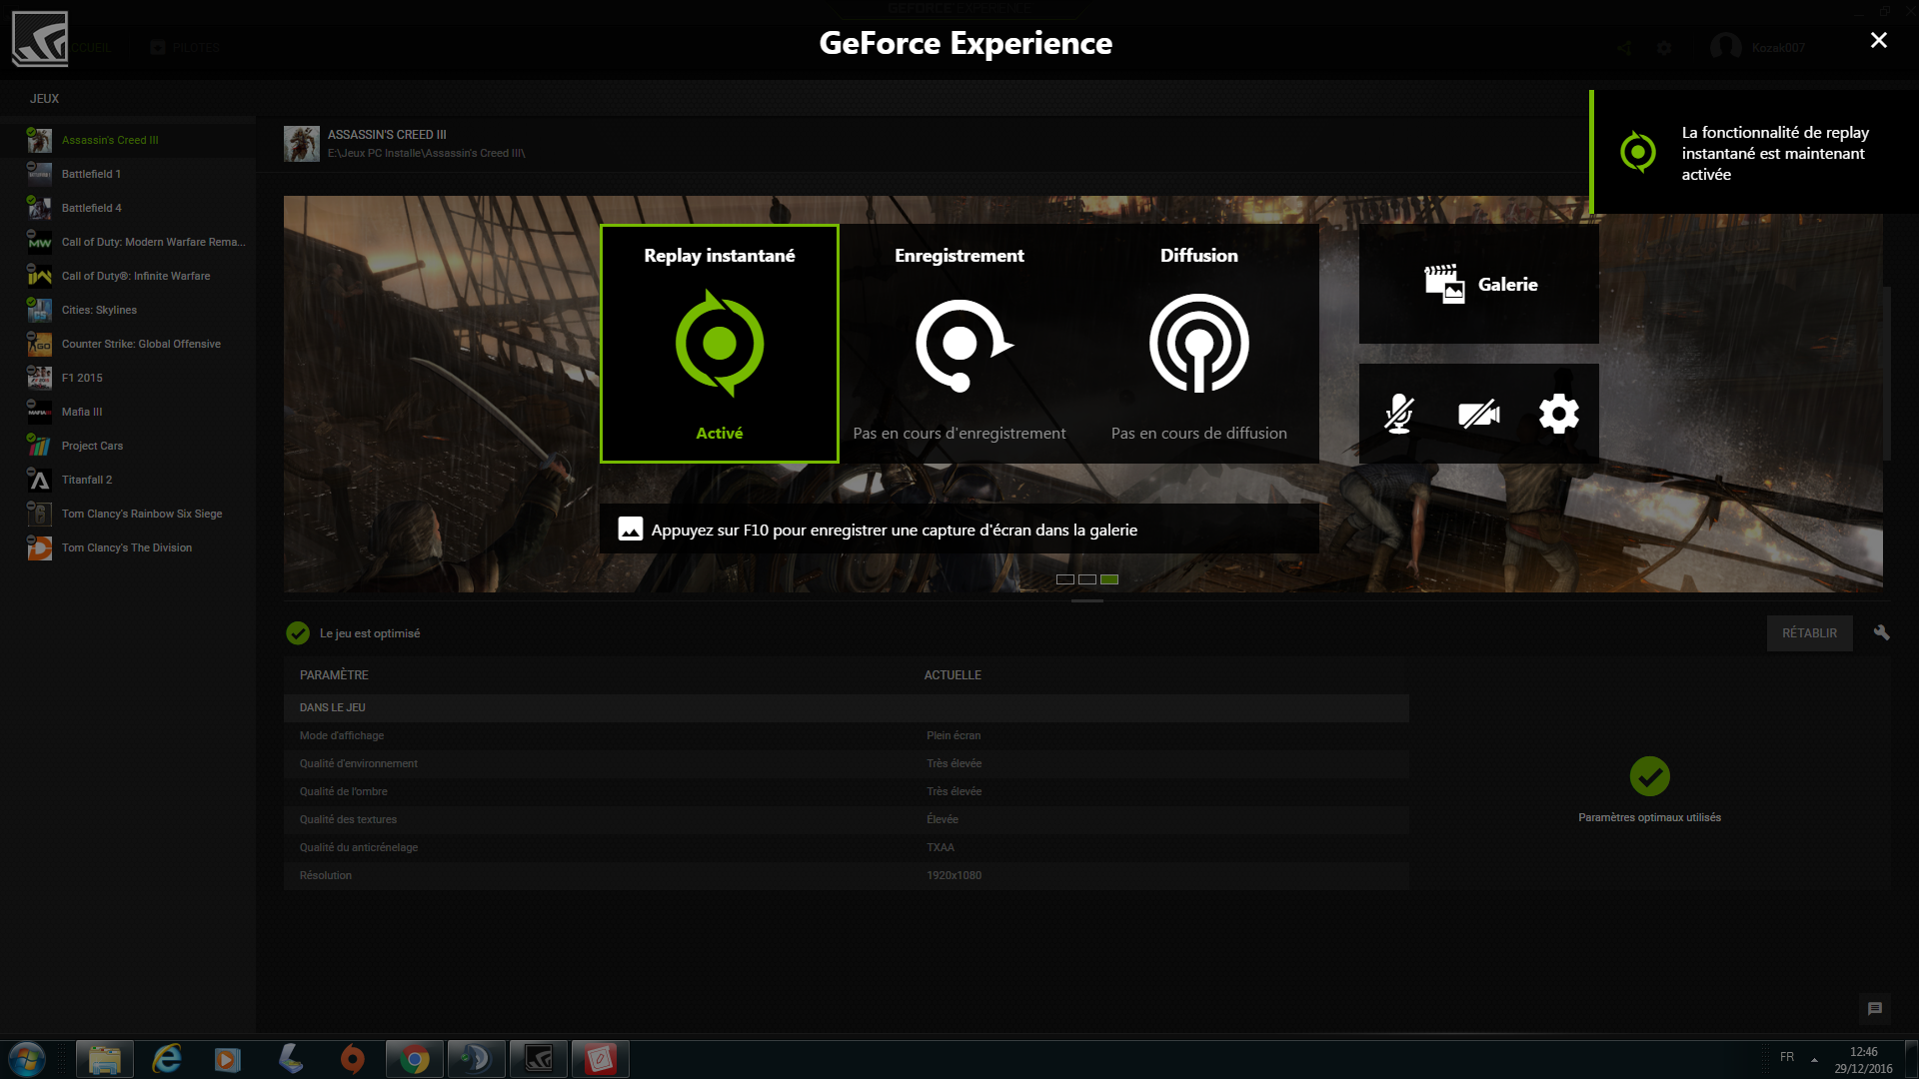Toggle the muted microphone icon
This screenshot has height=1079, width=1919.
click(1398, 414)
